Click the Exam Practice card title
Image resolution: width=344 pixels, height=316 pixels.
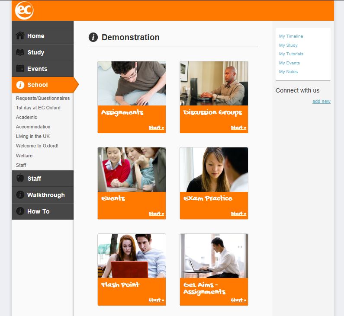(208, 198)
